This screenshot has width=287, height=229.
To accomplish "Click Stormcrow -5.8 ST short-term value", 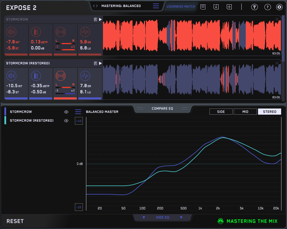I will [x=13, y=48].
